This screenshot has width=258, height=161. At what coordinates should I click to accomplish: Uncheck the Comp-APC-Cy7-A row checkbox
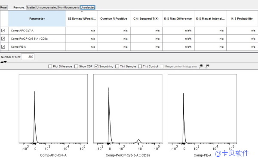click(3, 31)
